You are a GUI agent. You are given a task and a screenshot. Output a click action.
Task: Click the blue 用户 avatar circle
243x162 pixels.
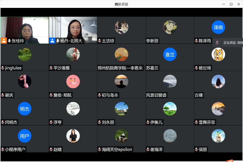(25, 136)
